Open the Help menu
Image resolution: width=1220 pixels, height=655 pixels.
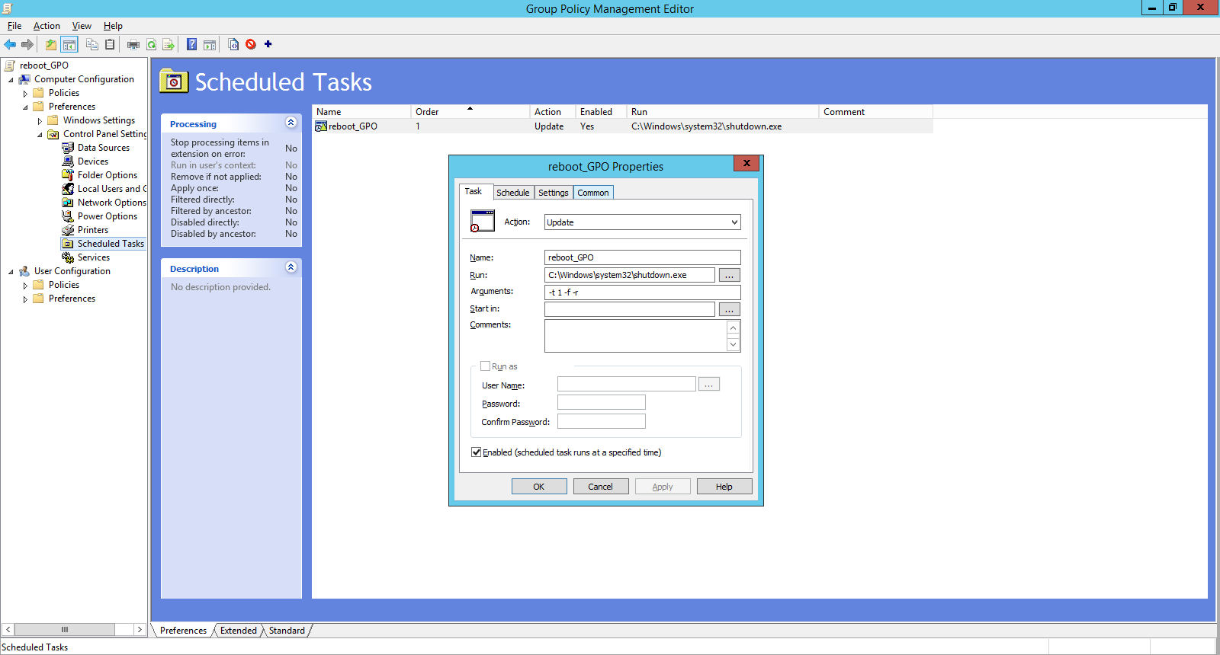click(x=113, y=26)
